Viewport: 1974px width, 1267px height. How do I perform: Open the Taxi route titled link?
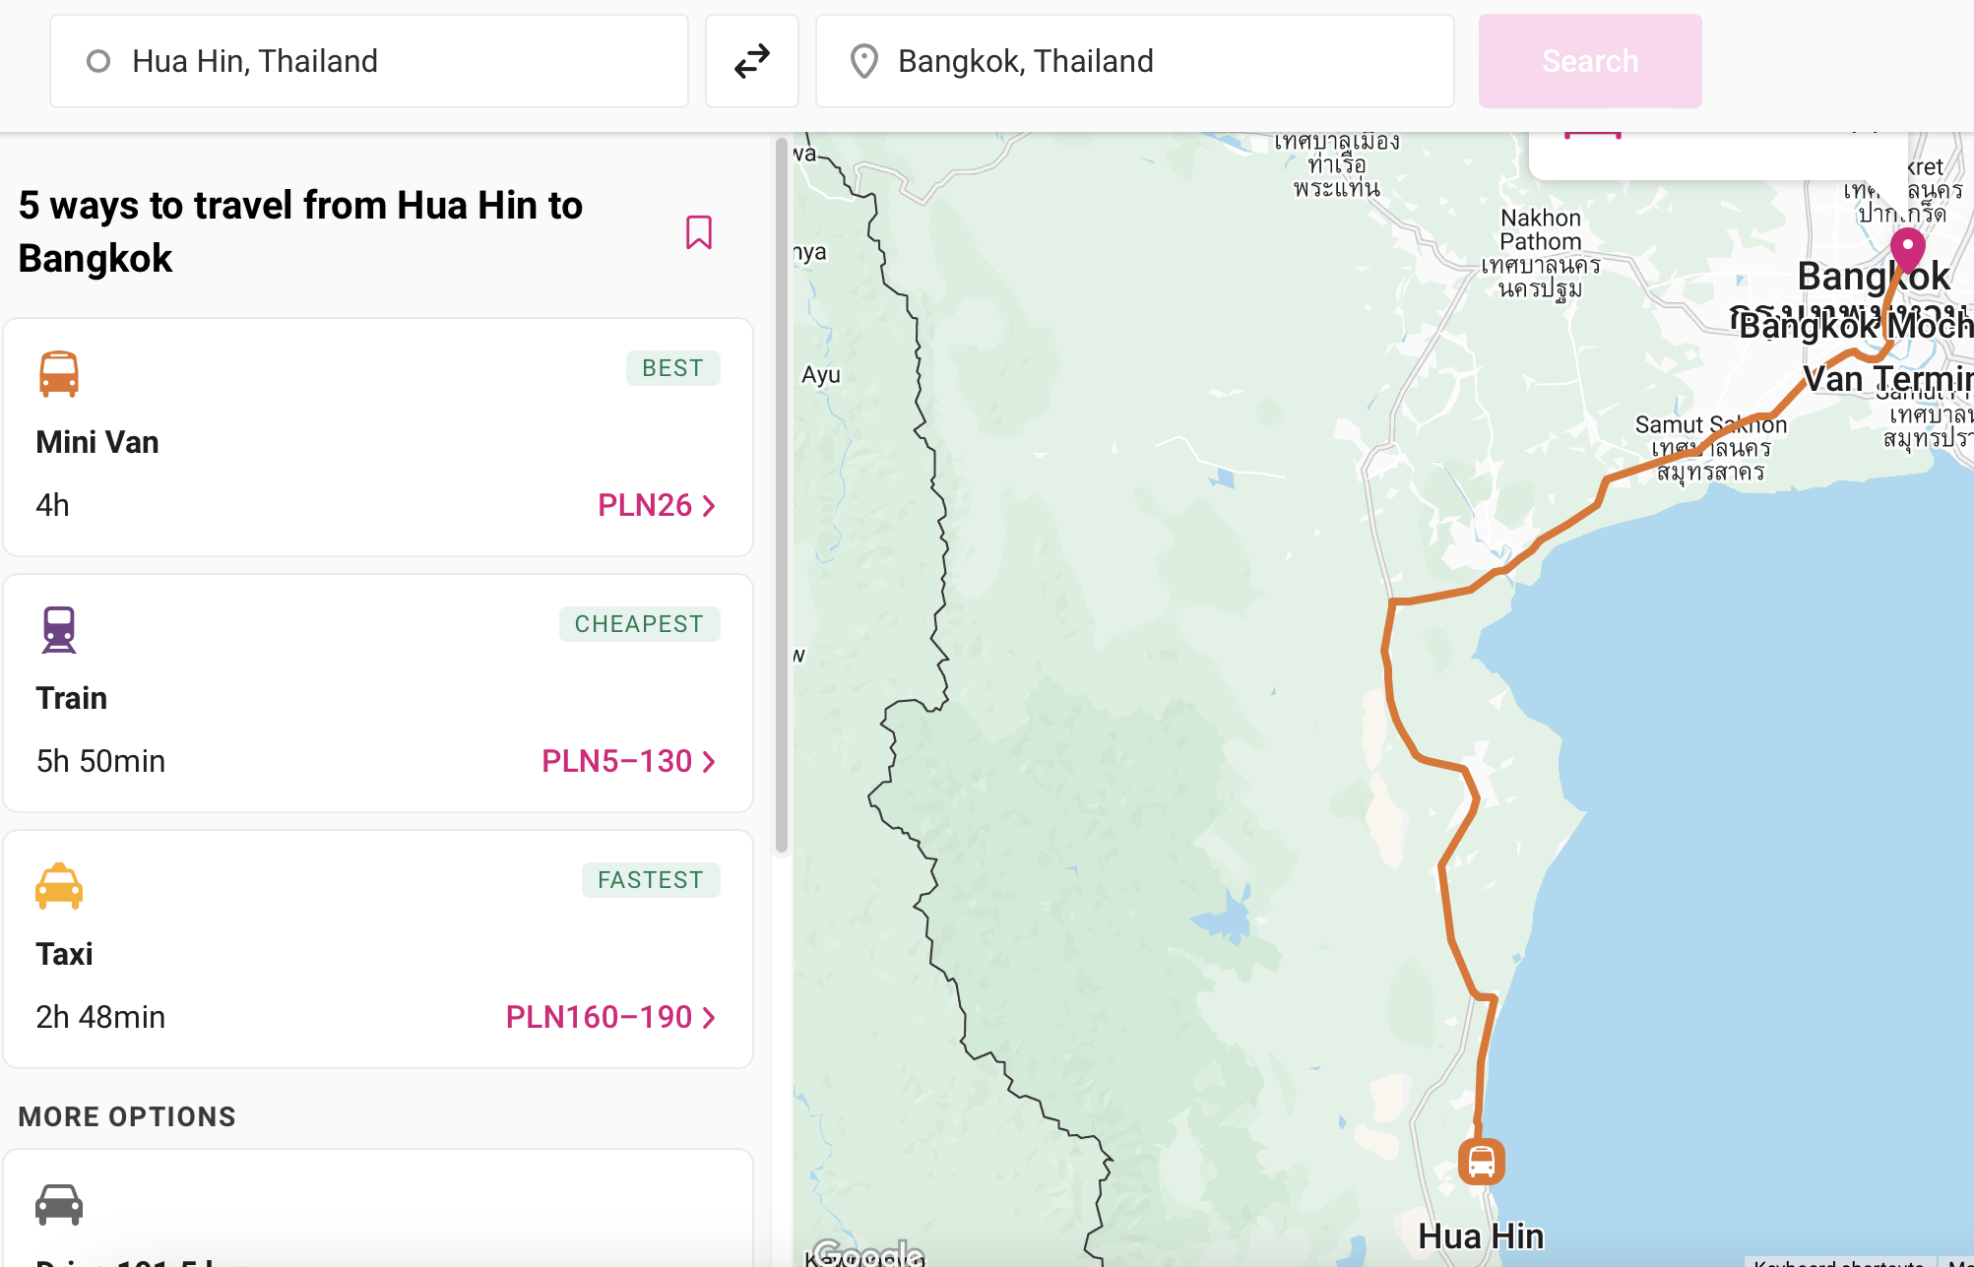tap(65, 954)
